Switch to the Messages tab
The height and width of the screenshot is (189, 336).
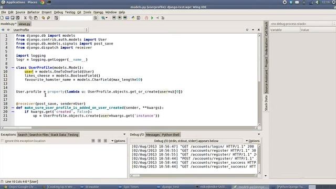(153, 135)
